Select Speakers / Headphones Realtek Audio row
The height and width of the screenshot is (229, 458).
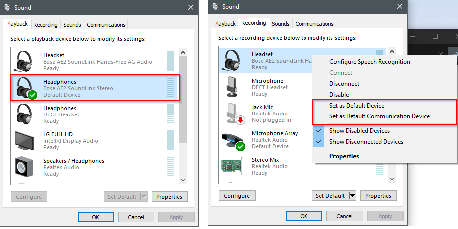tap(95, 167)
